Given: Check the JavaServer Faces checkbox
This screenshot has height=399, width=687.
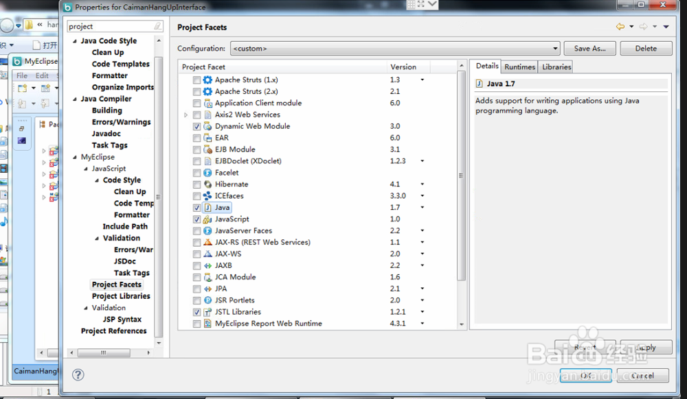Looking at the screenshot, I should coord(196,231).
